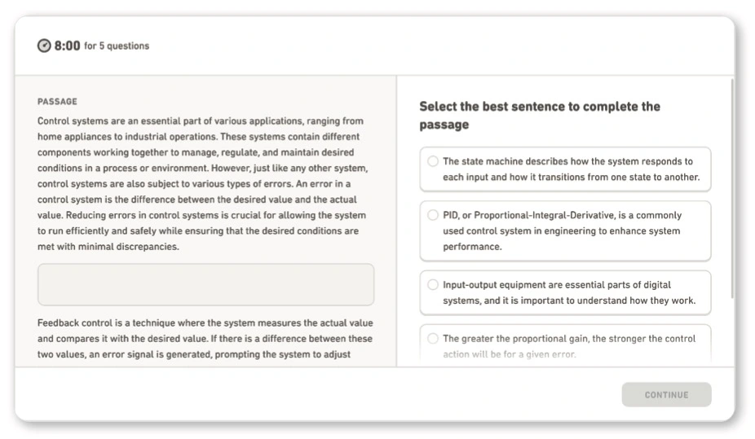This screenshot has width=755, height=439.
Task: Click the "for 5 questions" label
Action: [x=117, y=46]
